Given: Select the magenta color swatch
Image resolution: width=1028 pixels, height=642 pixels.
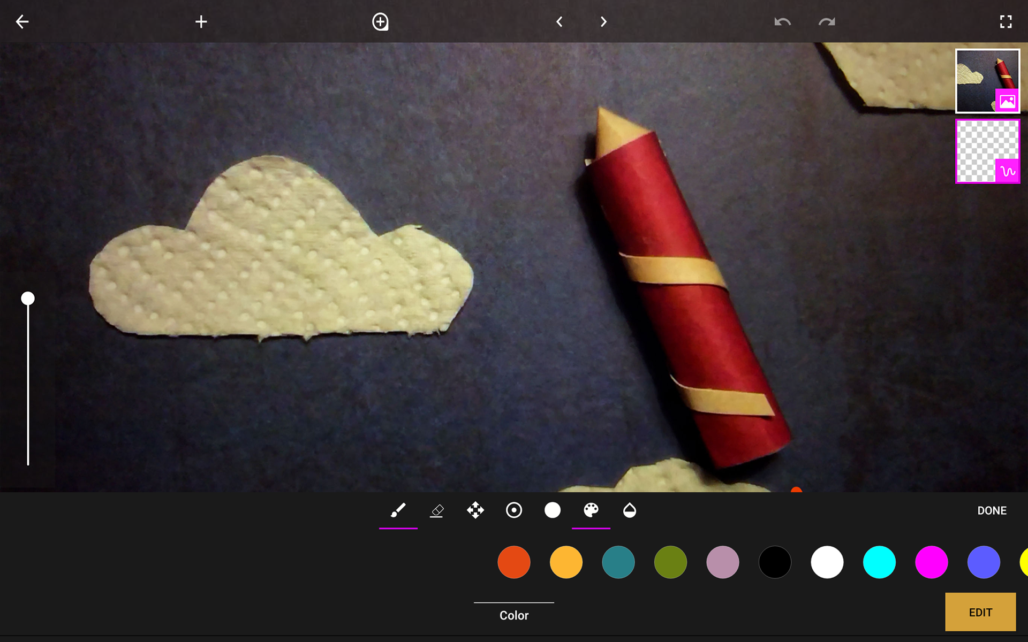Looking at the screenshot, I should point(932,562).
